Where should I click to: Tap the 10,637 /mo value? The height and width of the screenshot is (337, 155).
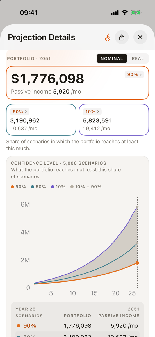[24, 129]
